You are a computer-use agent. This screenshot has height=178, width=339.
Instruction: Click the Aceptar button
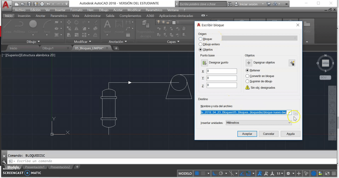click(247, 134)
